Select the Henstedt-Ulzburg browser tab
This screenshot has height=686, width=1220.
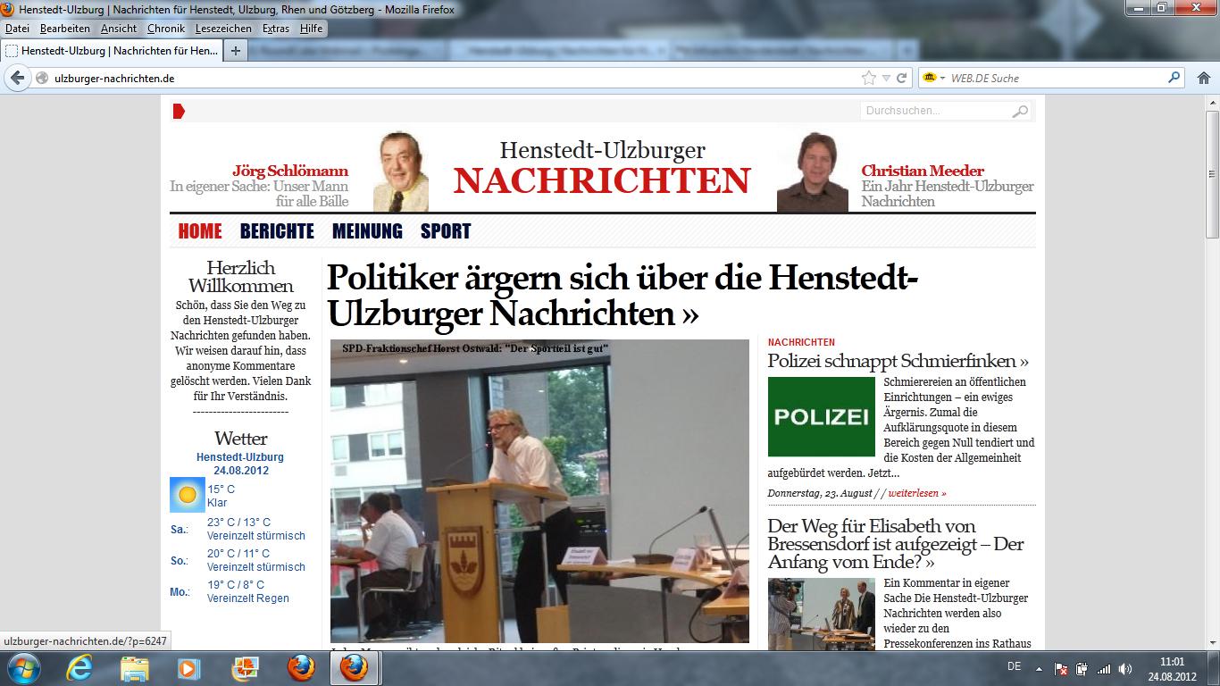112,51
